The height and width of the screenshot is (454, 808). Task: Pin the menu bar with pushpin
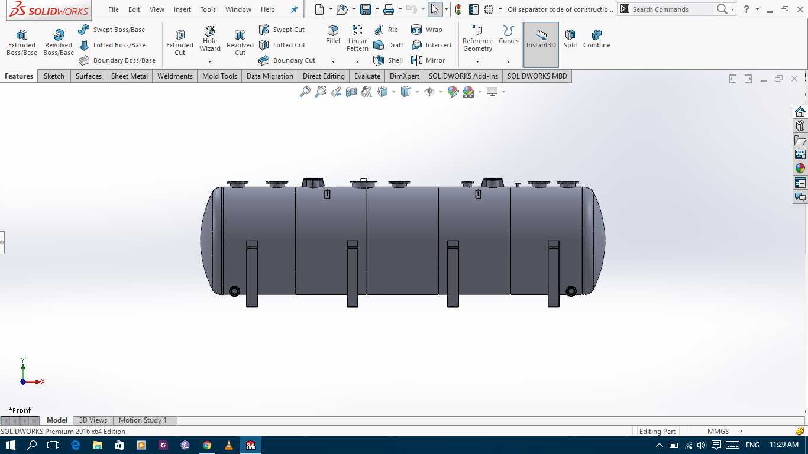pos(294,9)
